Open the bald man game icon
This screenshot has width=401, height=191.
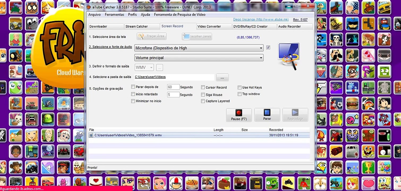pyautogui.click(x=48, y=135)
